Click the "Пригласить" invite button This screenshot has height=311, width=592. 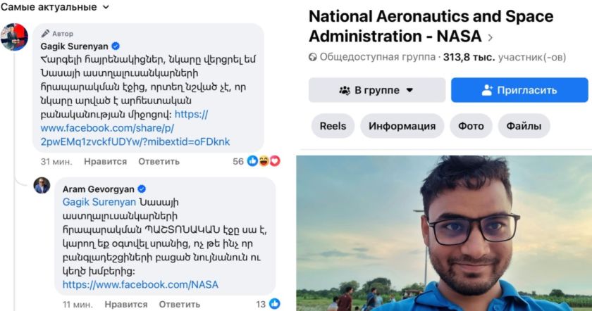tap(519, 90)
